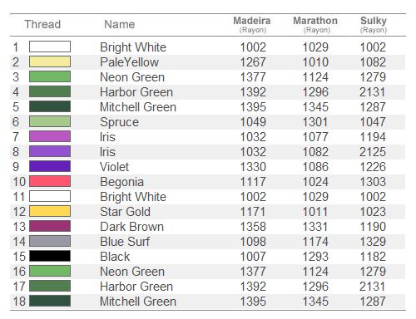Select the Blue Surf gray swatch
416x319 pixels.
(50, 241)
